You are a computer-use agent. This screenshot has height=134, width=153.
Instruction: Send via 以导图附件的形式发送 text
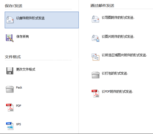click(x=118, y=18)
